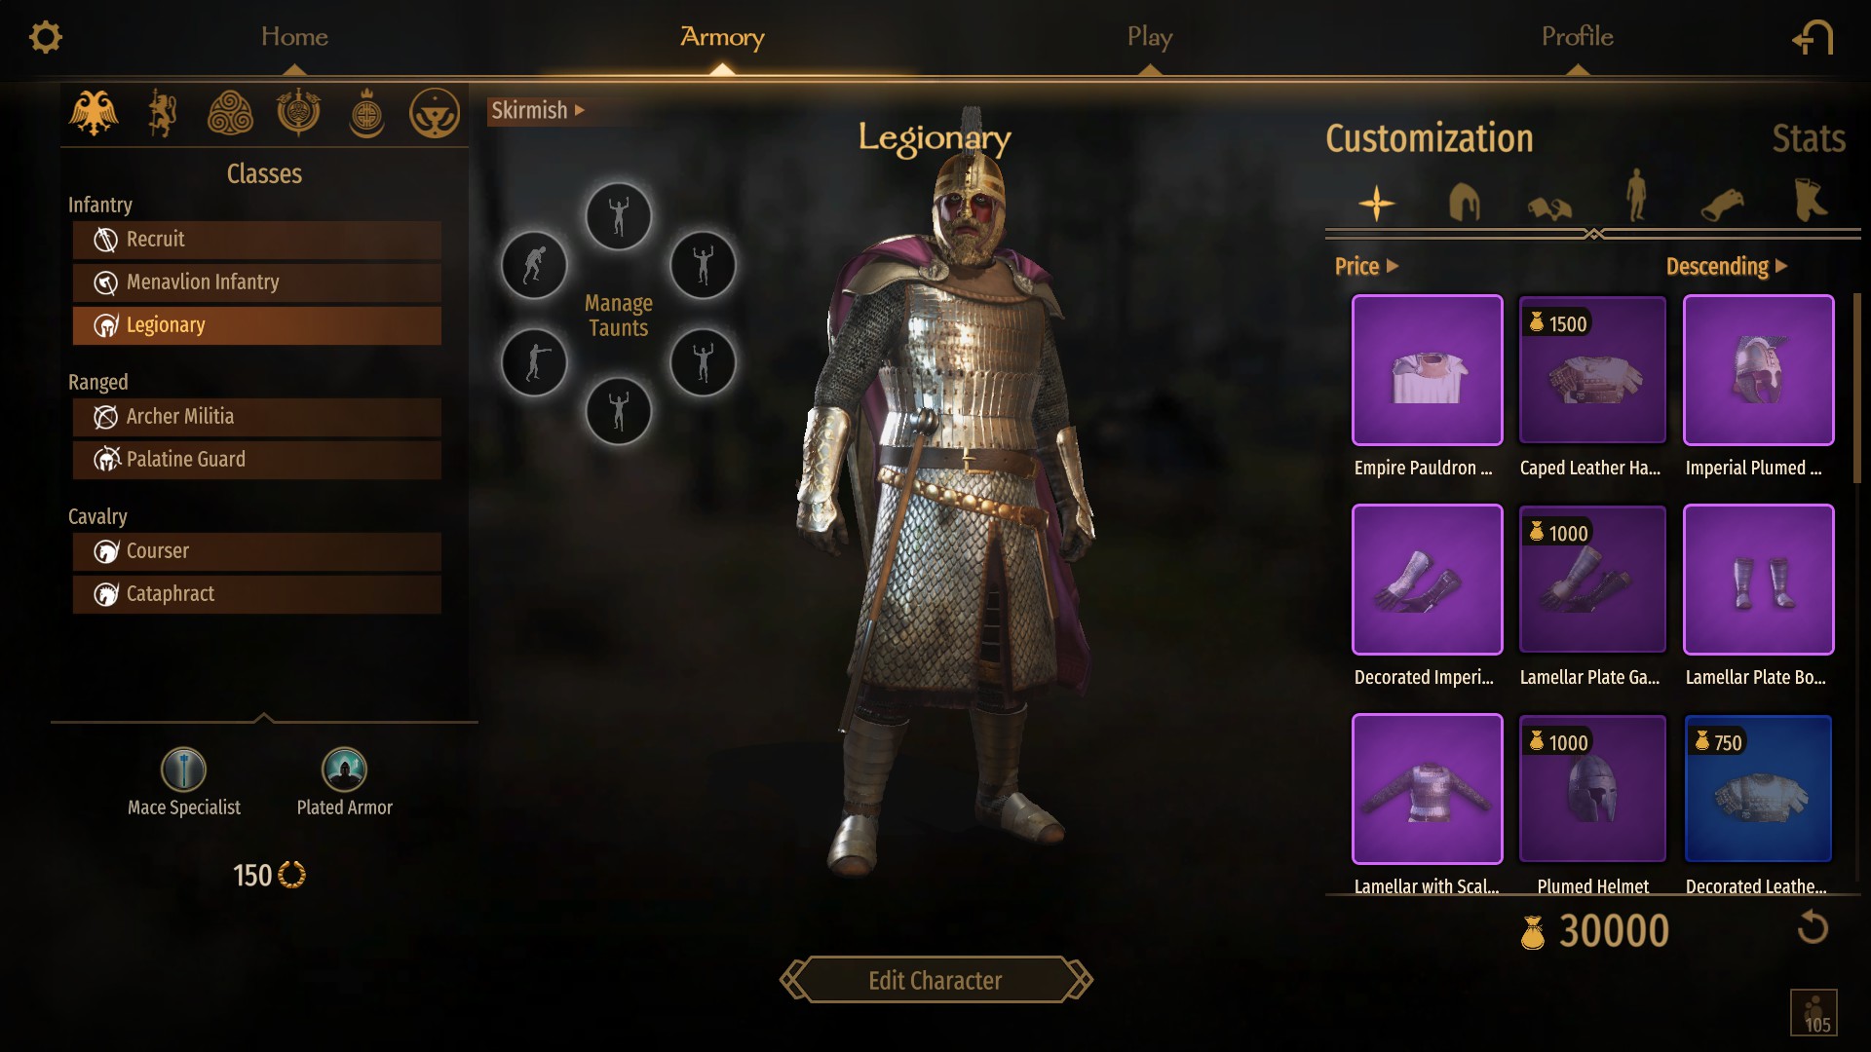Equip the Imperial Plumed helmet item

(1758, 370)
